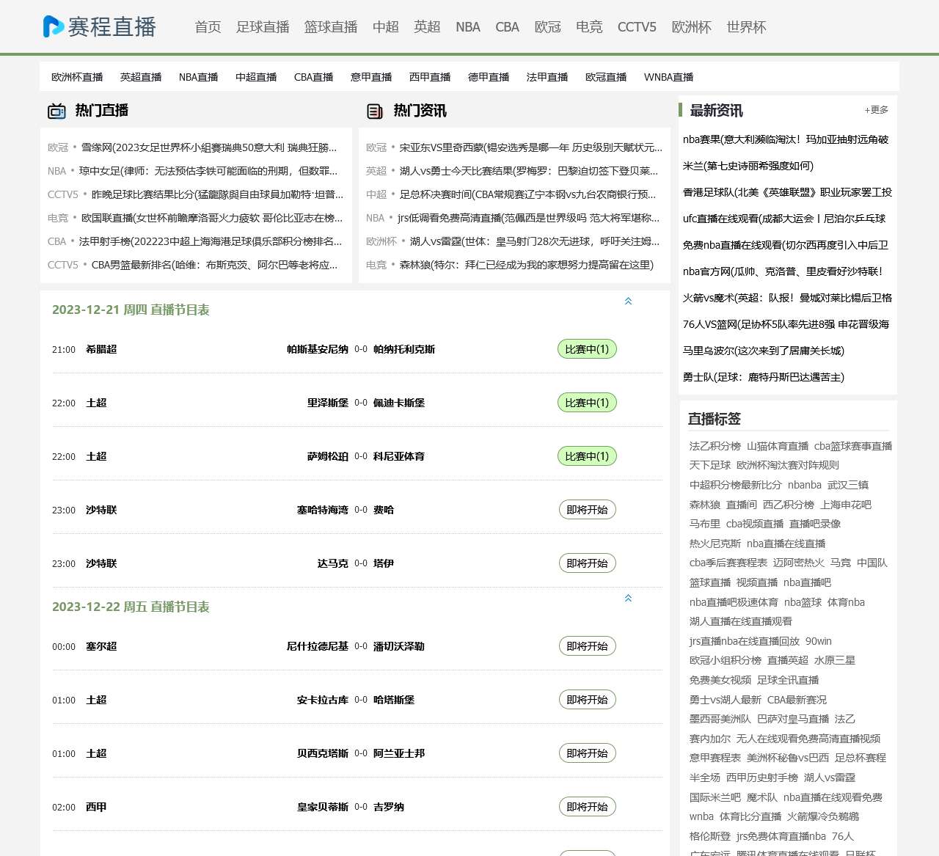The width and height of the screenshot is (939, 856).
Task: Click 比赛中(1) for 里泽斯堡 match
Action: pos(587,403)
